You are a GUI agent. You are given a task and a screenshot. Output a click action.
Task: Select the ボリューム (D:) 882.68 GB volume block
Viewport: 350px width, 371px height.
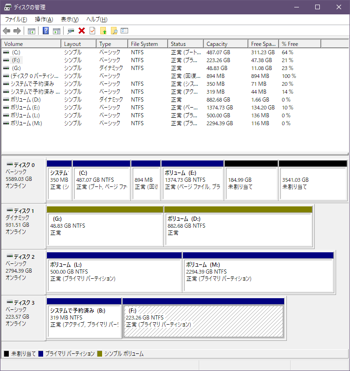coord(238,226)
